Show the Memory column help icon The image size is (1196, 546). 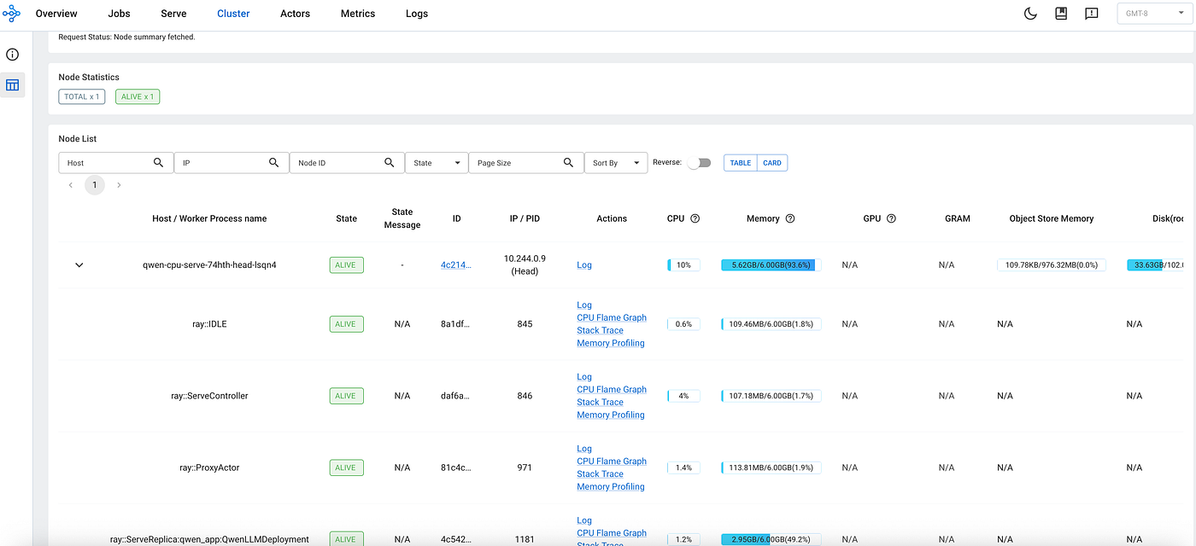click(x=790, y=218)
